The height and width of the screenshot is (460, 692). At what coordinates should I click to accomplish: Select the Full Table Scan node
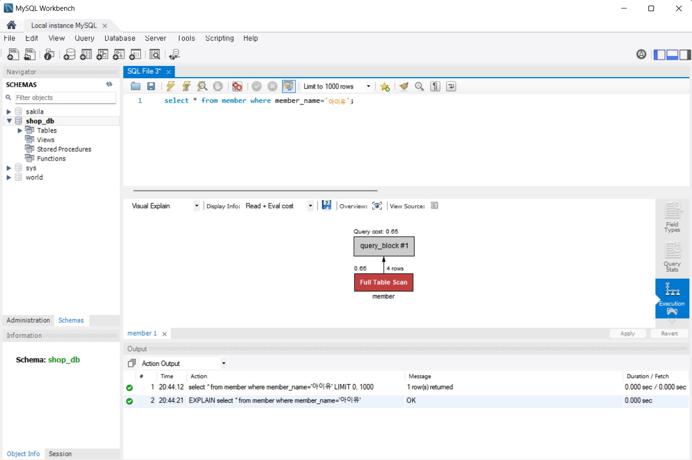384,282
